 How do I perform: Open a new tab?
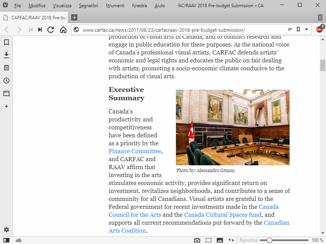coord(74,17)
